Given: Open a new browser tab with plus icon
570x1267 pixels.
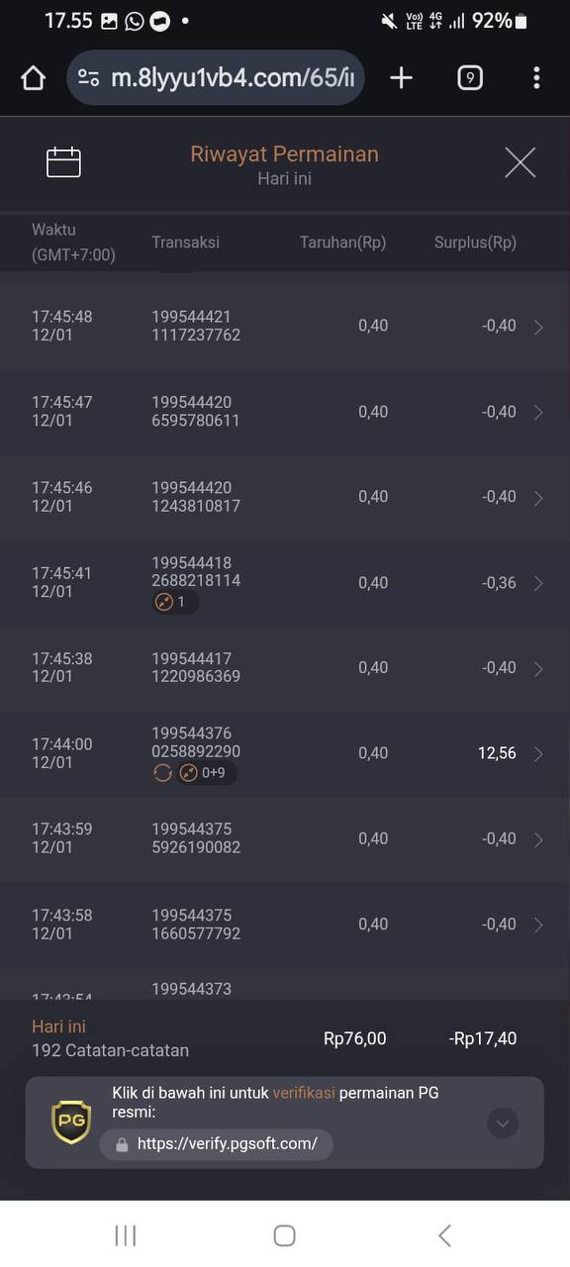Looking at the screenshot, I should click(401, 78).
